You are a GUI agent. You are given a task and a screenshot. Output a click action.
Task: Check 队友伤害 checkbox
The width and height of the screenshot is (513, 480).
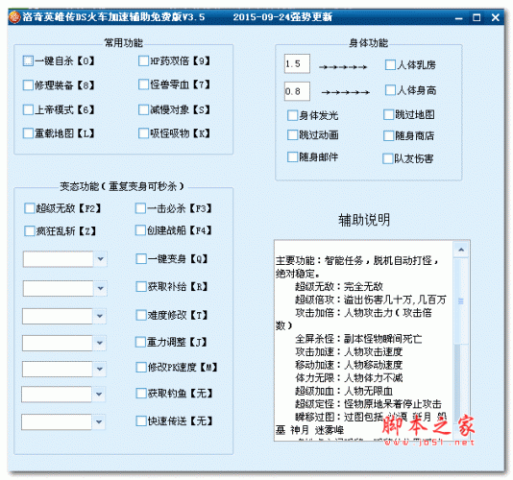pyautogui.click(x=388, y=159)
